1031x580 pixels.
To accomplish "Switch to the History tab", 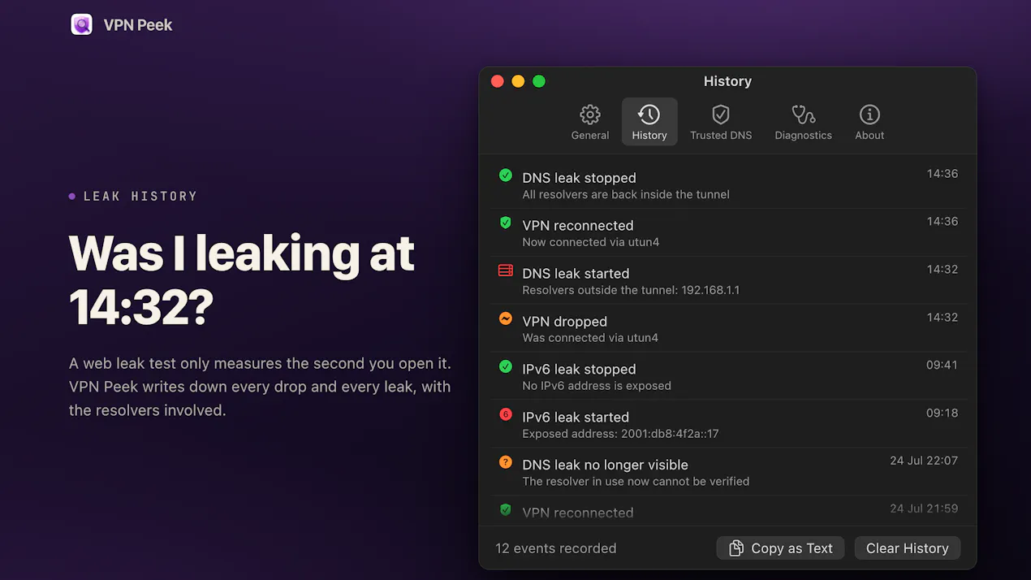I will 649,123.
